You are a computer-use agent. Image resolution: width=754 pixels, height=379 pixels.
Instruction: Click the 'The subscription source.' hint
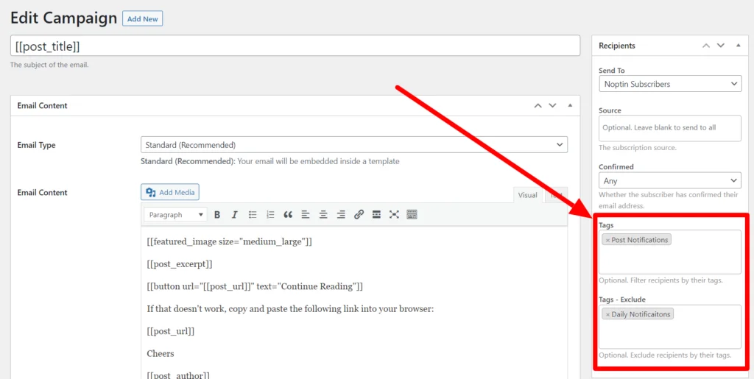(638, 148)
